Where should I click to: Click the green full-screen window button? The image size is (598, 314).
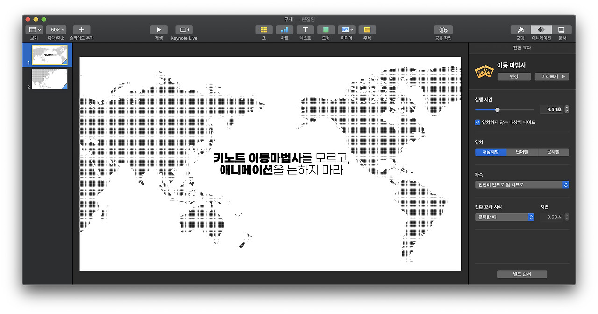point(44,19)
